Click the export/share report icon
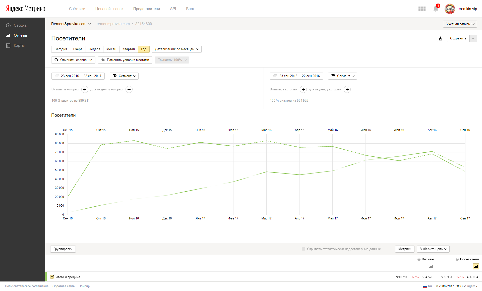Image resolution: width=482 pixels, height=291 pixels. click(440, 38)
